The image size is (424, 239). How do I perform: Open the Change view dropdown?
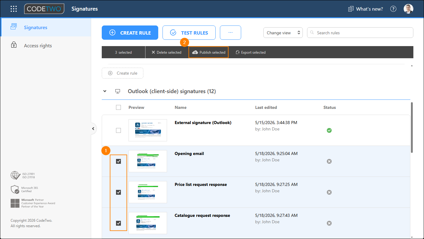(x=283, y=33)
